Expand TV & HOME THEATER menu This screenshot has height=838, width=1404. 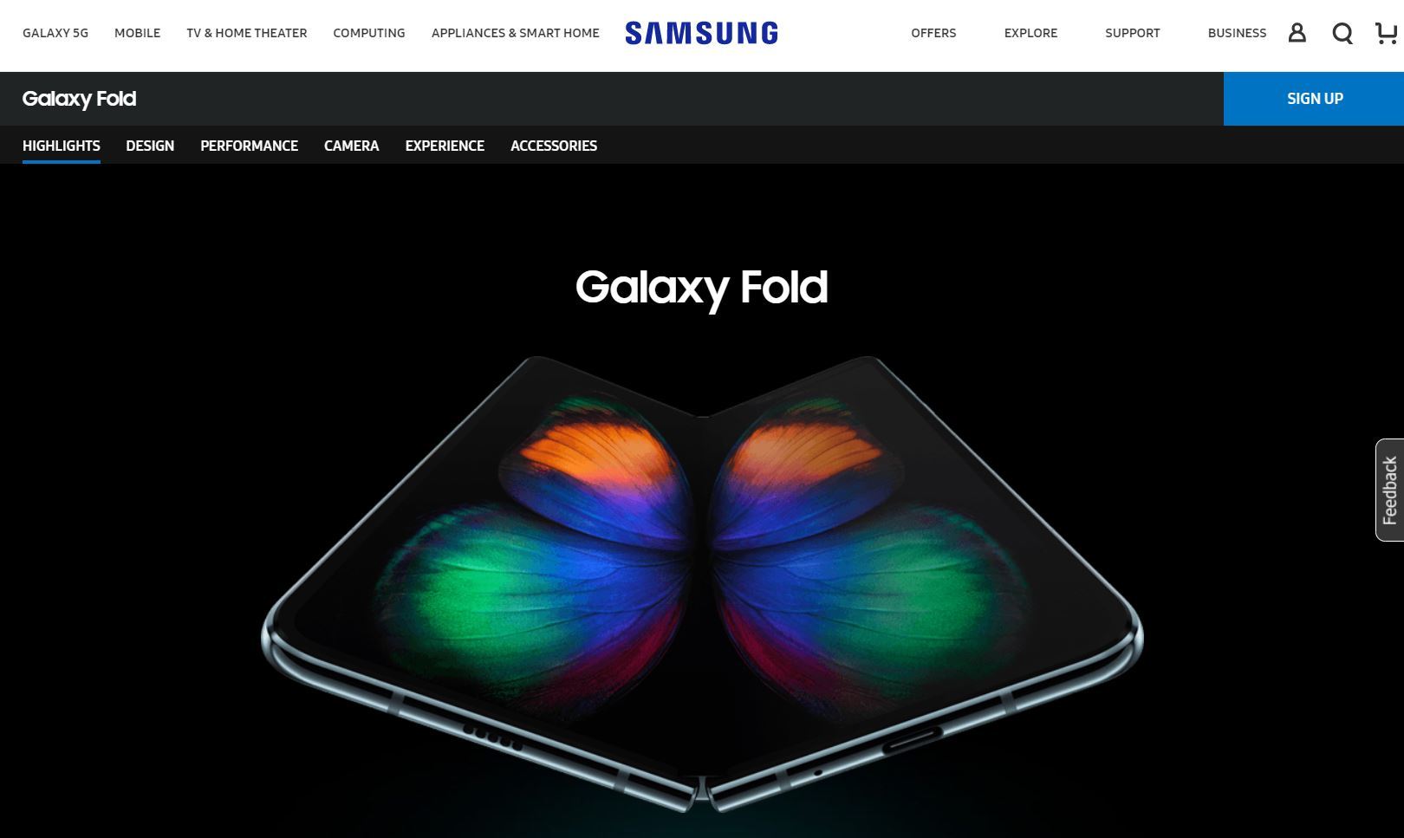click(x=247, y=33)
